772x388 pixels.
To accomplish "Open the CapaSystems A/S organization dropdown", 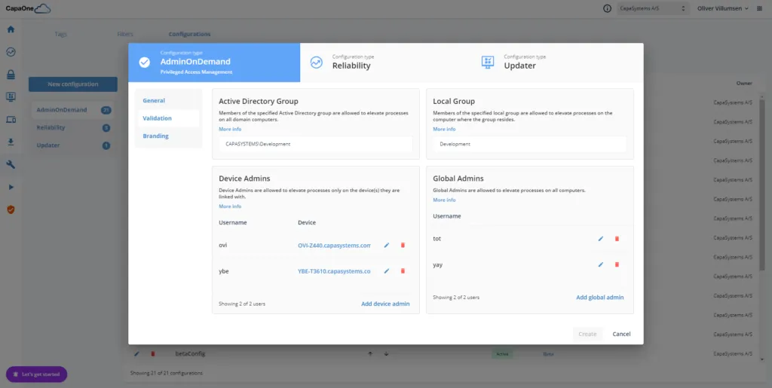I will pos(652,8).
